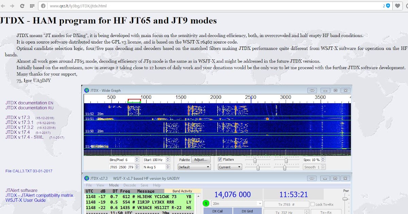
Task: Open the Default palette dropdown
Action: tap(194, 167)
